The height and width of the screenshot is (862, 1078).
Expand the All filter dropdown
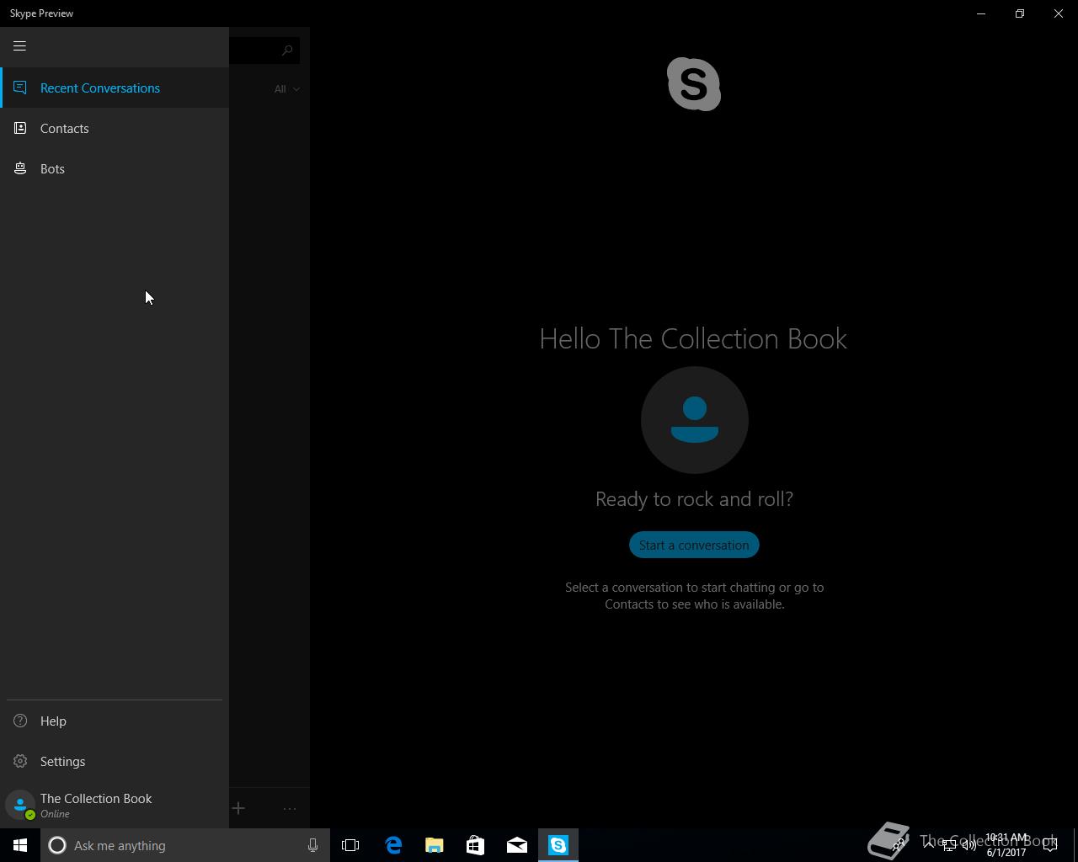pos(286,88)
